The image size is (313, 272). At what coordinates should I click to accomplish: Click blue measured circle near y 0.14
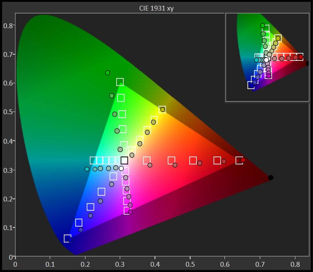(90, 216)
